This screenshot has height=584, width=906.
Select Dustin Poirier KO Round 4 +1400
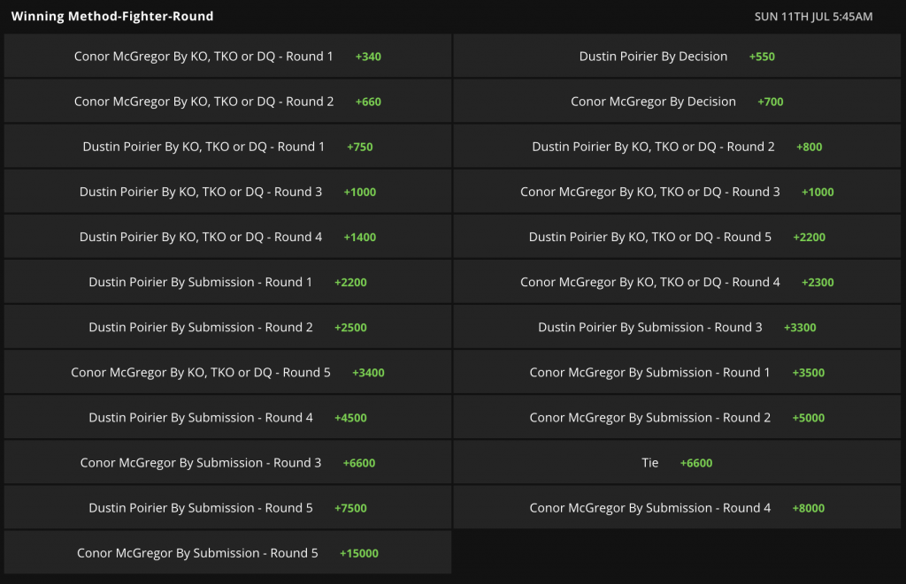pos(227,237)
